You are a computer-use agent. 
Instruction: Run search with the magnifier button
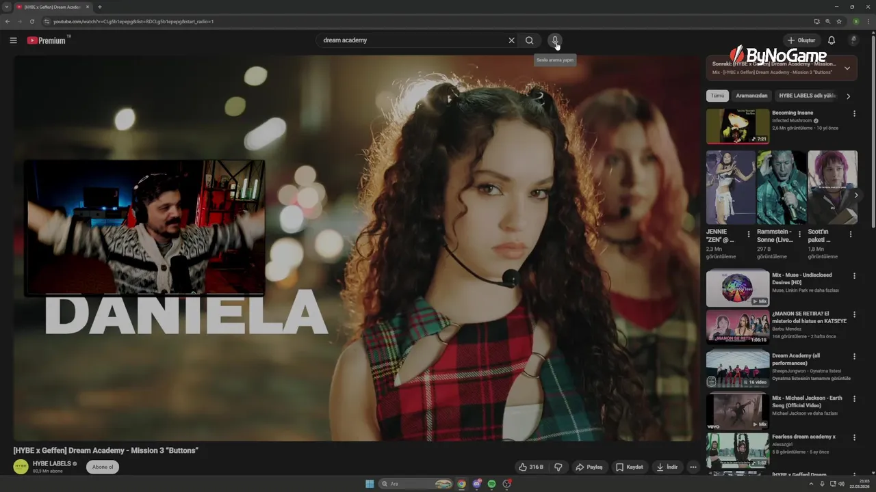[x=530, y=40]
